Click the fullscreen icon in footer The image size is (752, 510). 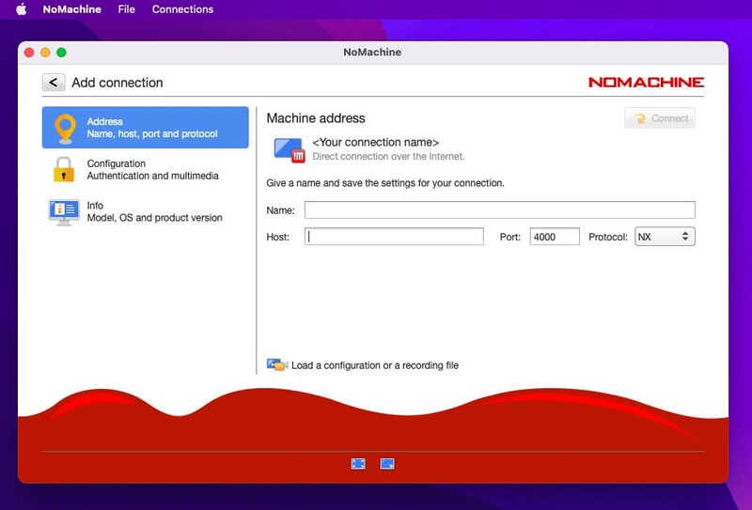tap(358, 463)
